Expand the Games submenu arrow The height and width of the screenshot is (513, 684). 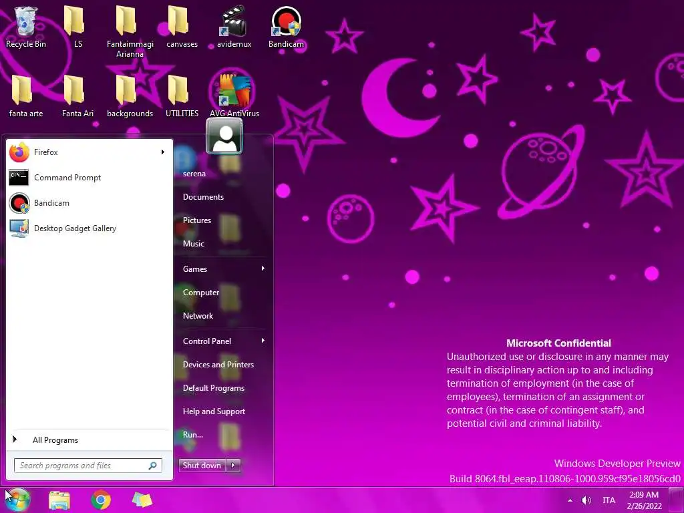point(263,269)
